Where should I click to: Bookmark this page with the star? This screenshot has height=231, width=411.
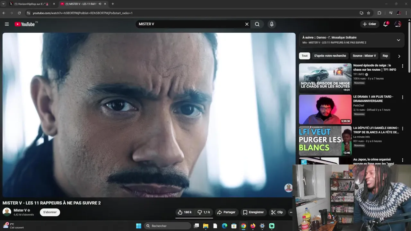tap(368, 13)
